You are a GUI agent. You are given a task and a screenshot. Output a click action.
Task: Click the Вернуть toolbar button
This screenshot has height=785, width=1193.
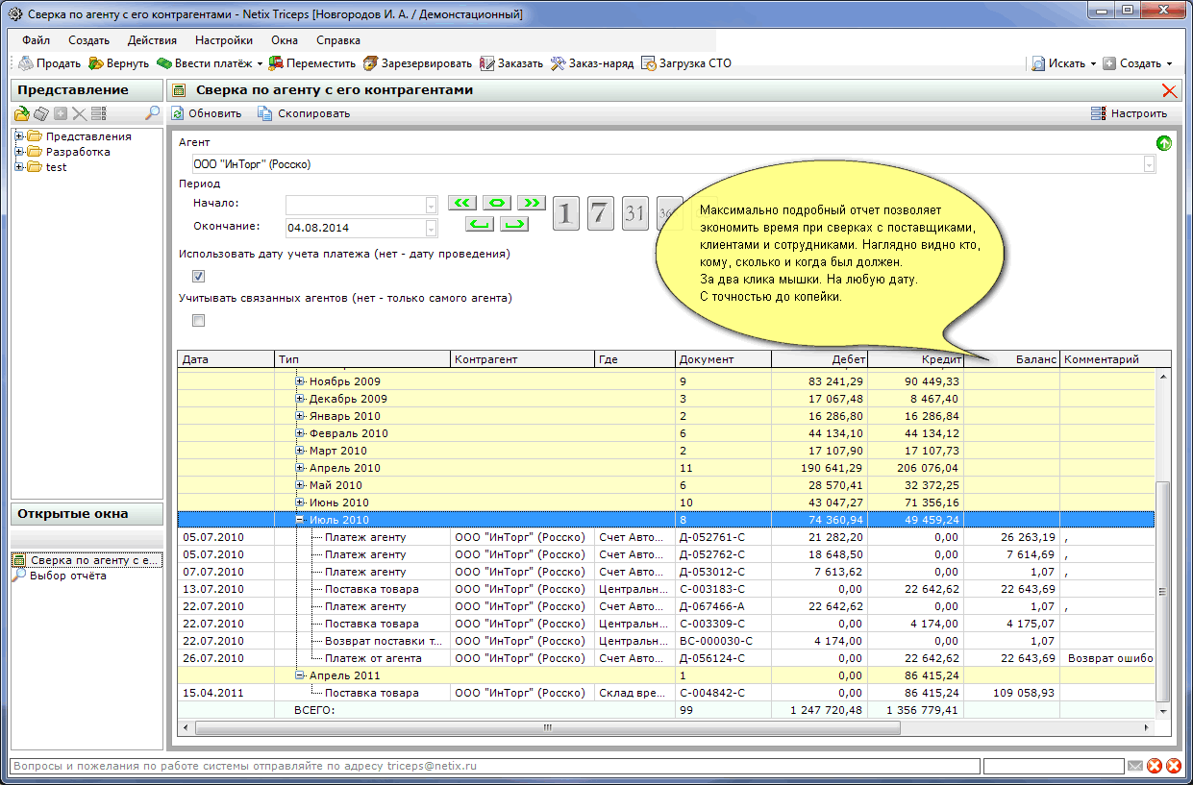(x=119, y=63)
